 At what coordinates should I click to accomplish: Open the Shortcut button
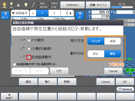(125, 89)
